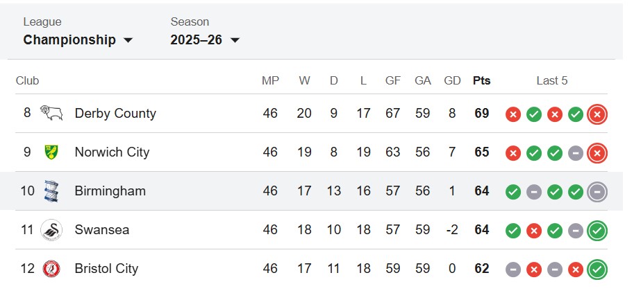This screenshot has height=300, width=634.
Task: Click the Swansea swan logo
Action: tap(51, 230)
